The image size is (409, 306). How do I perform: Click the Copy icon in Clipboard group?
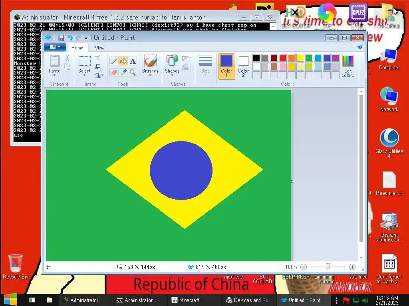pyautogui.click(x=67, y=67)
